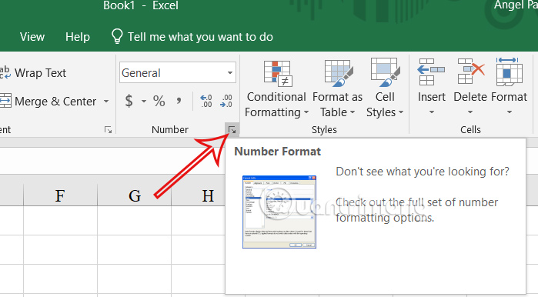Click the Number Format tooltip title
This screenshot has height=297, width=538.
click(277, 152)
